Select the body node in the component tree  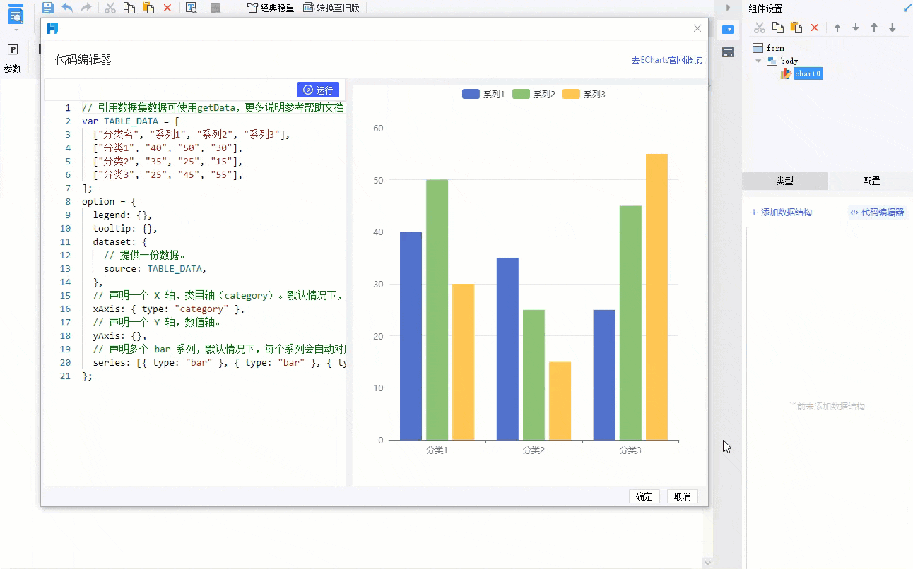coord(783,61)
